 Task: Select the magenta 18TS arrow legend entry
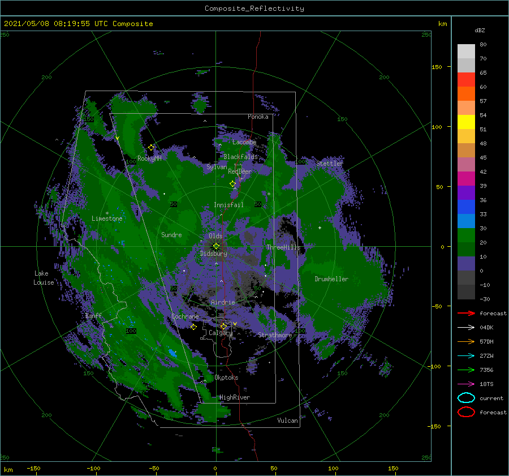coord(466,384)
